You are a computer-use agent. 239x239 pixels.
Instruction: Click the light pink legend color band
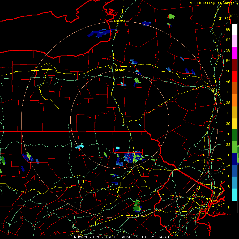(234, 41)
